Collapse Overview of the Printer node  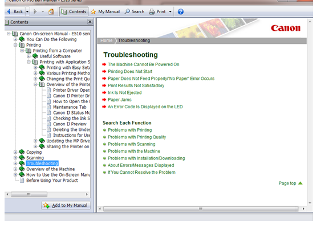(35, 84)
